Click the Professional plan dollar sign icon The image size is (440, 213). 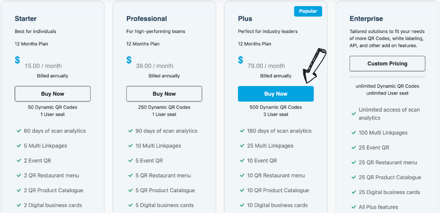(129, 60)
